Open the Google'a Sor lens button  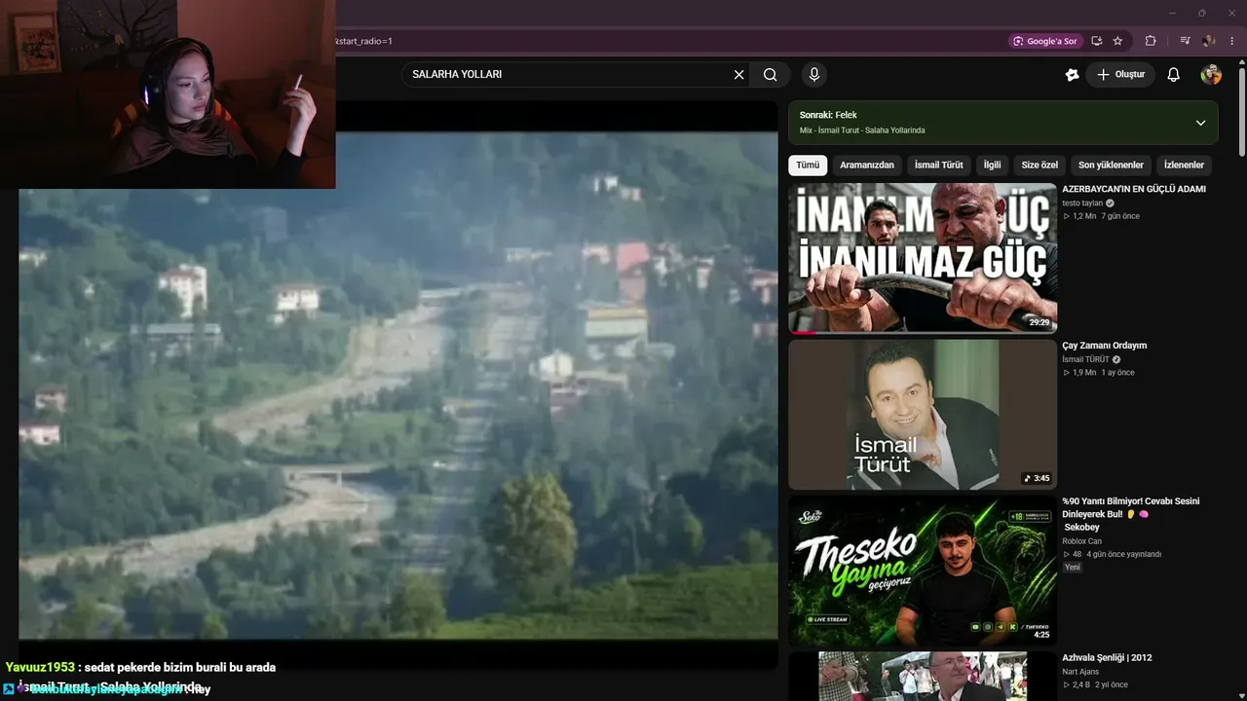tap(1044, 41)
